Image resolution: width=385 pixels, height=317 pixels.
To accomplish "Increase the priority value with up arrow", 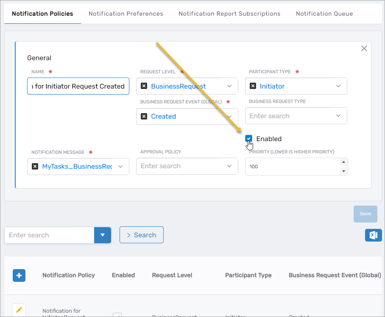I will tap(343, 162).
